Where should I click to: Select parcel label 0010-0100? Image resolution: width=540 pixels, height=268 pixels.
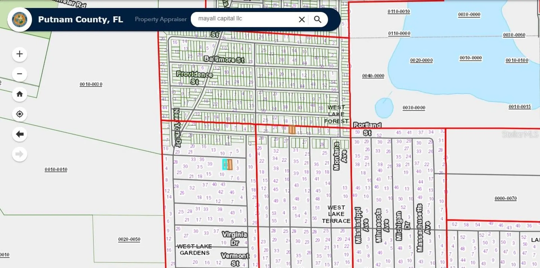(x=517, y=60)
